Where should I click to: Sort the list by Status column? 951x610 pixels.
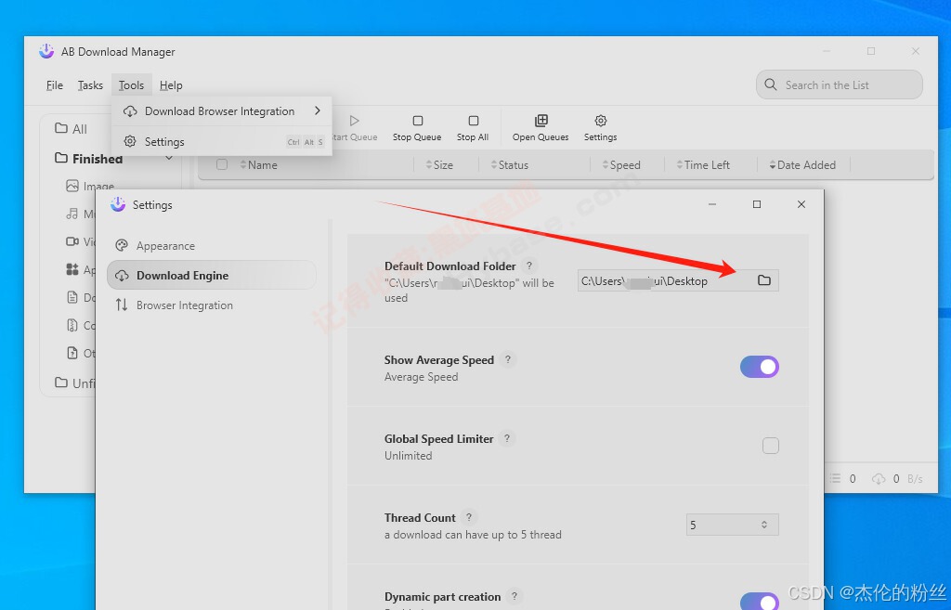pyautogui.click(x=510, y=165)
